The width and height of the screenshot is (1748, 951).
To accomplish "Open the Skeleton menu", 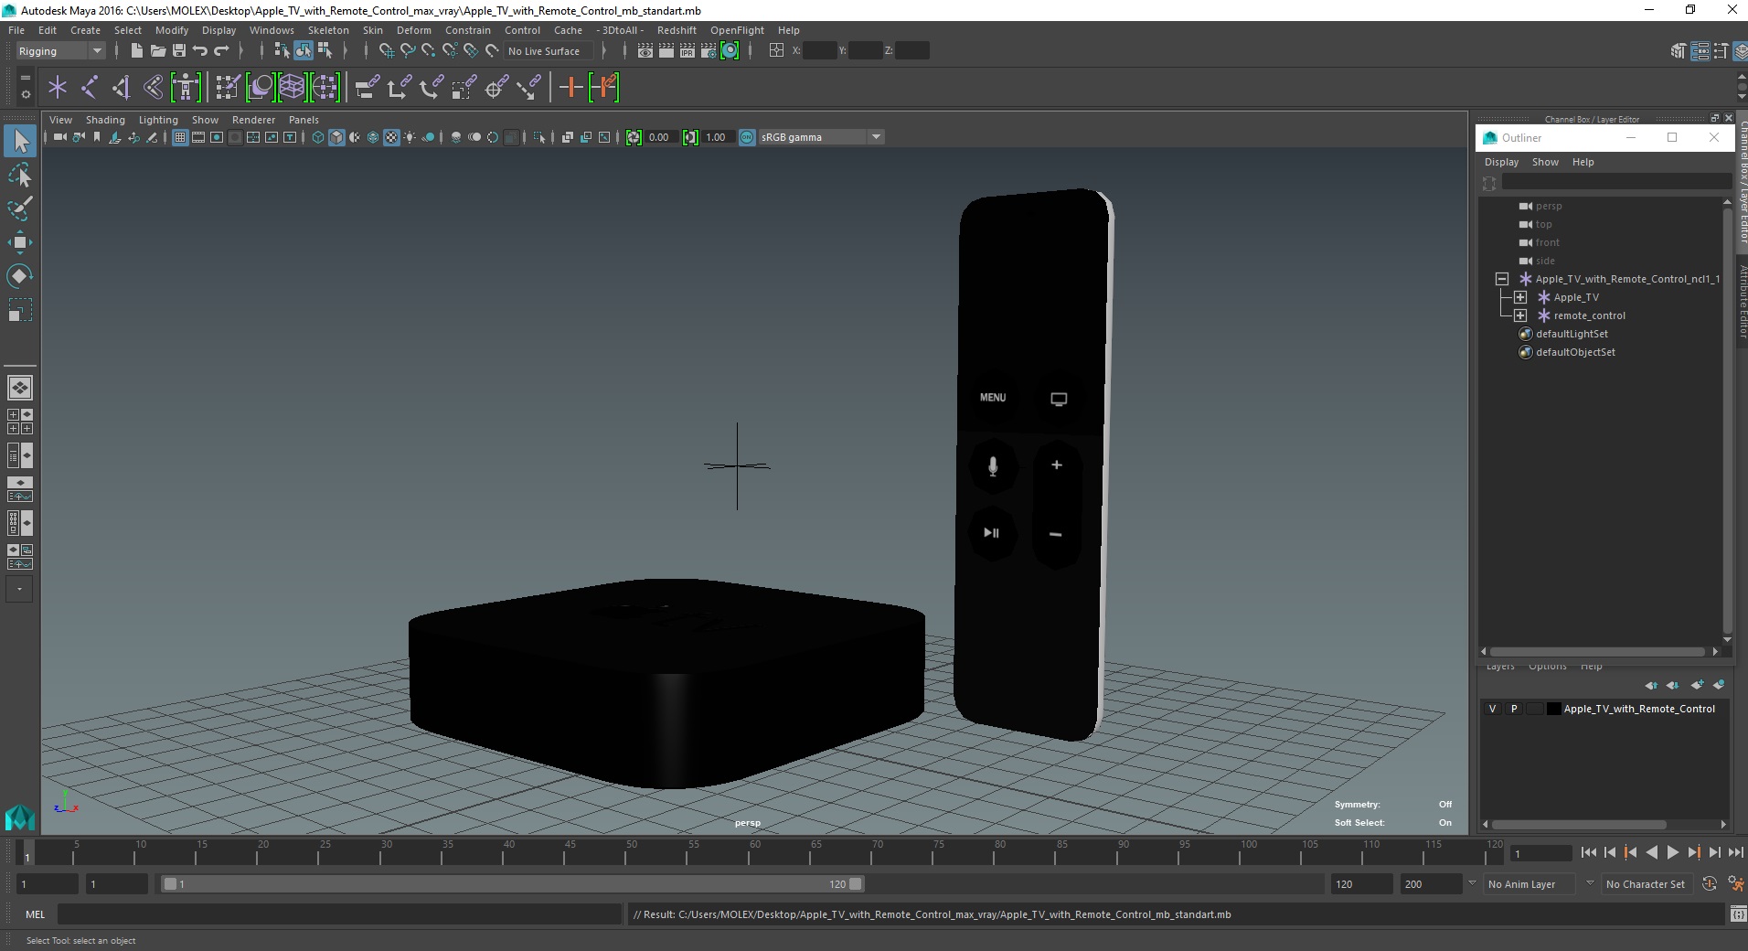I will (328, 30).
